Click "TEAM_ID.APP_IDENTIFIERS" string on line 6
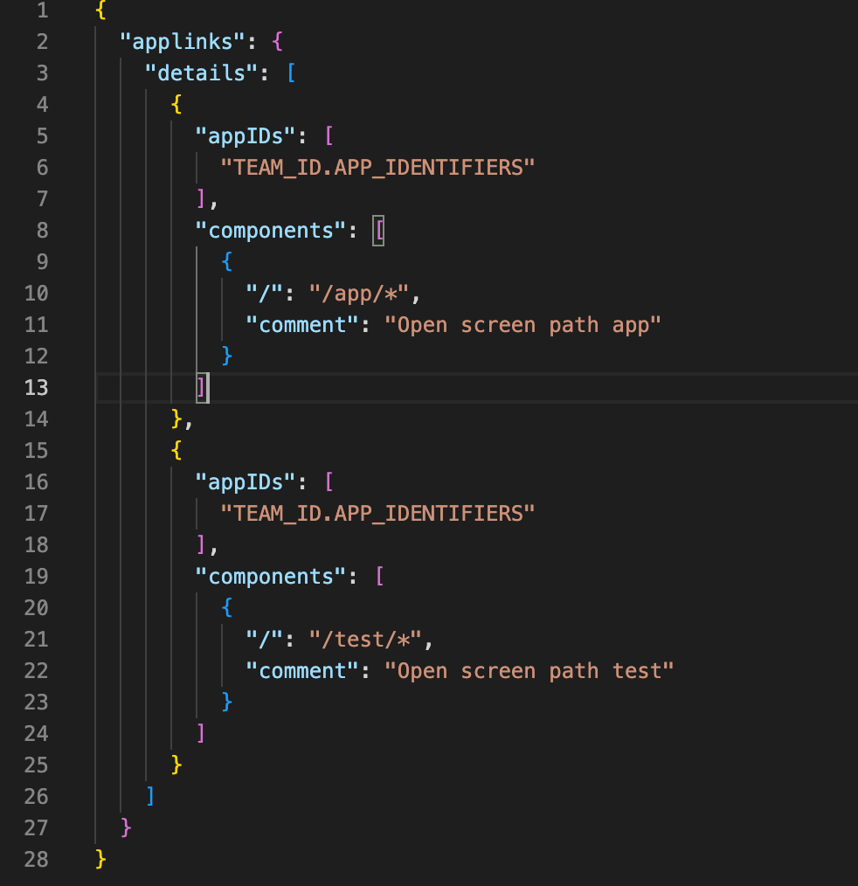858x886 pixels. tap(377, 167)
